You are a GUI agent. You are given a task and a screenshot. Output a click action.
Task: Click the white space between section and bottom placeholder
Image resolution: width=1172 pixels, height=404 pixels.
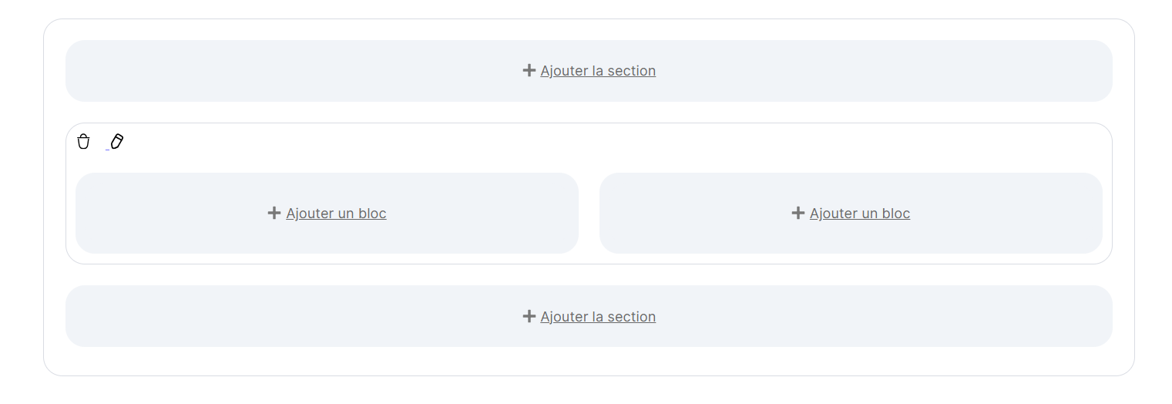point(589,275)
